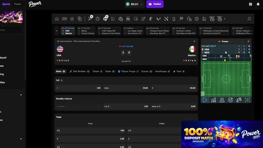
Task: Bet on 1 at 1.05
Action: tap(79, 88)
